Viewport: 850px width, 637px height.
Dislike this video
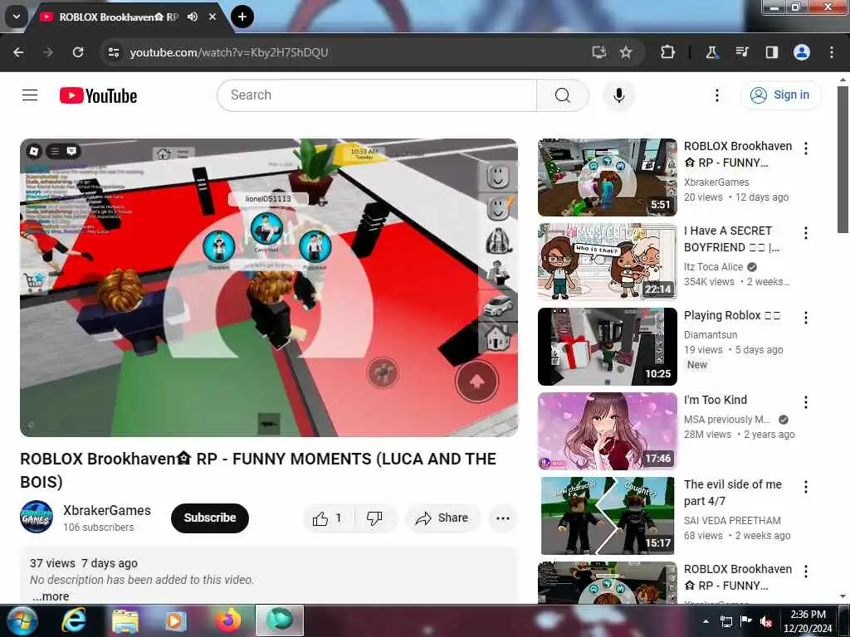374,518
